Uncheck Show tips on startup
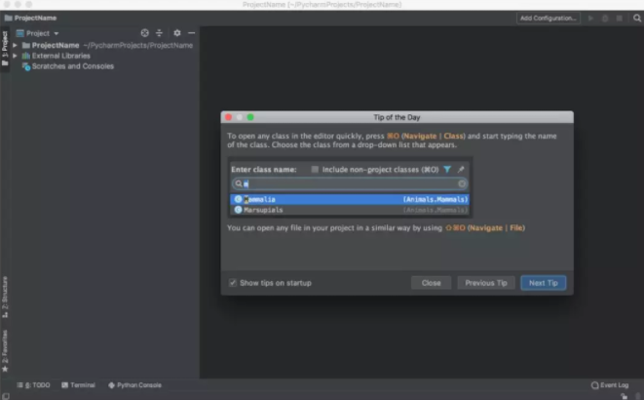 pos(233,282)
